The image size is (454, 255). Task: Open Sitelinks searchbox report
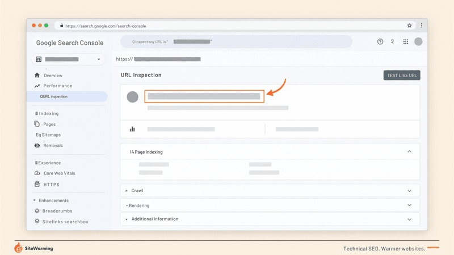(65, 222)
